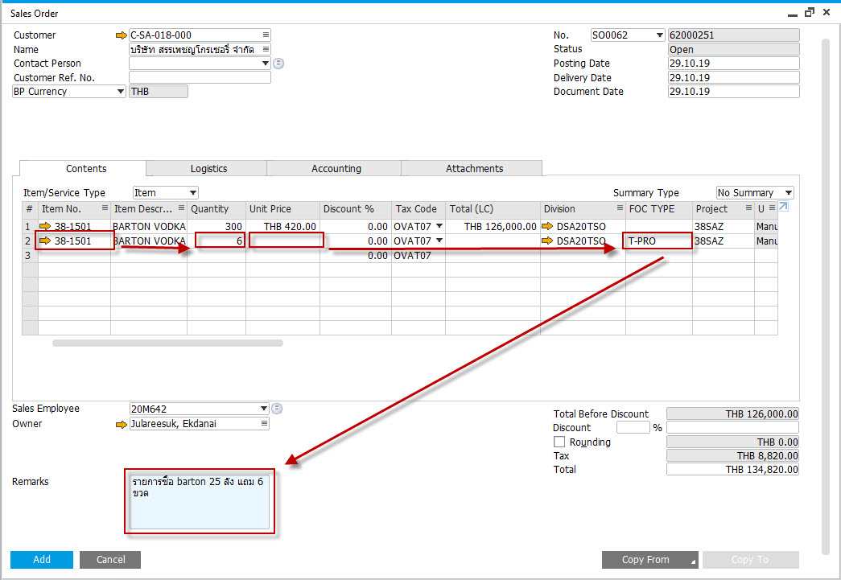This screenshot has width=841, height=580.
Task: Click the Cancel button
Action: pos(110,560)
